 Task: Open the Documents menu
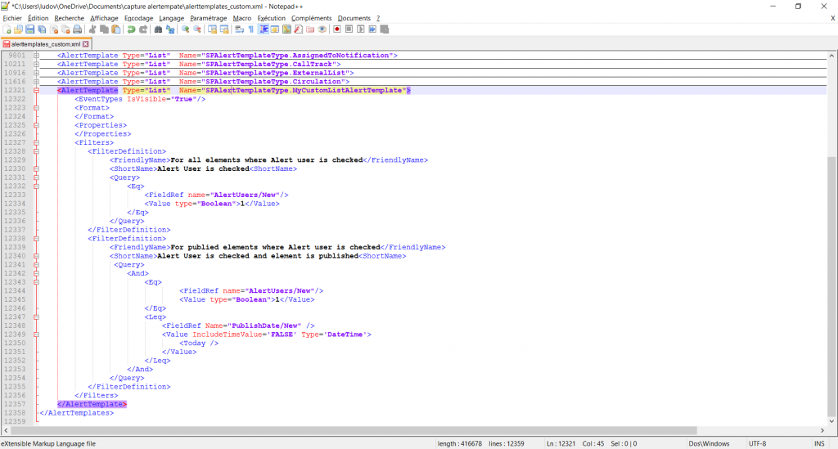point(354,18)
